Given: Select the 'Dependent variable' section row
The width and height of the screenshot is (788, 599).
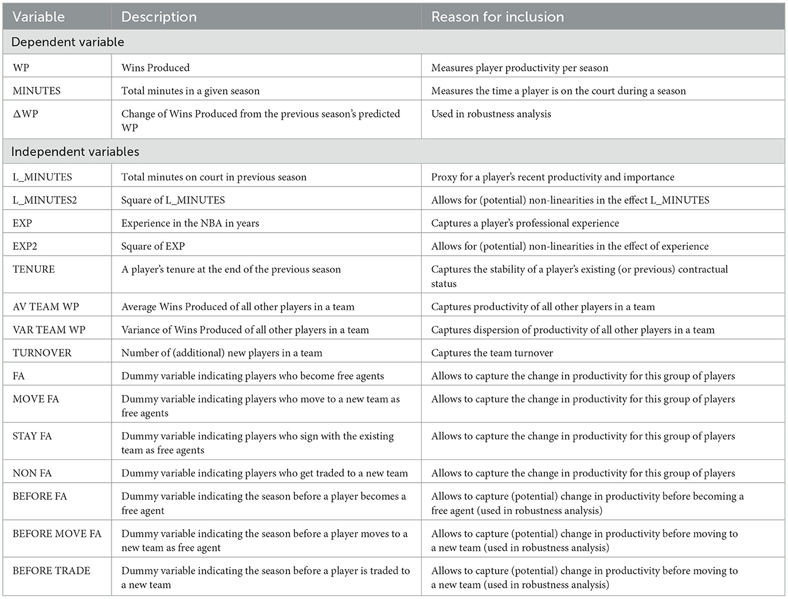Looking at the screenshot, I should (x=394, y=42).
